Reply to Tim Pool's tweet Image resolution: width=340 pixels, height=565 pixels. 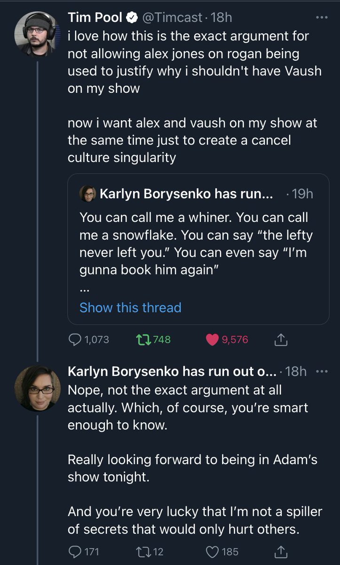pyautogui.click(x=76, y=339)
